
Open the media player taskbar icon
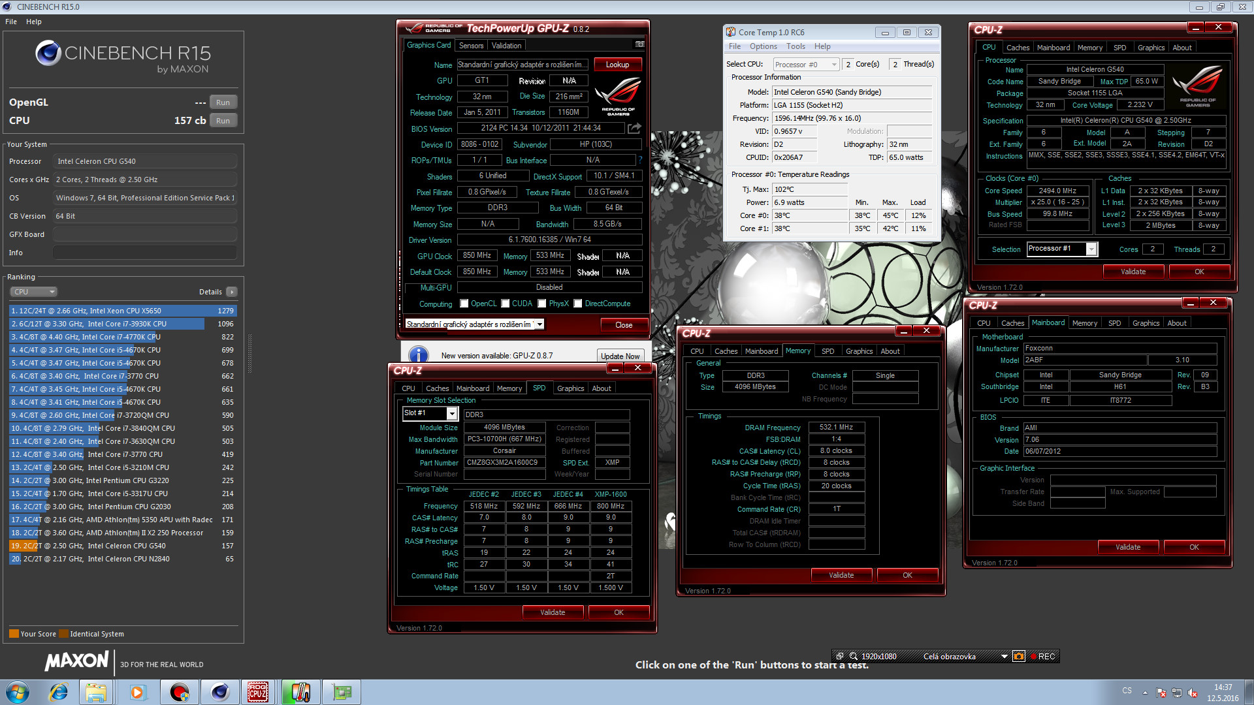[137, 692]
